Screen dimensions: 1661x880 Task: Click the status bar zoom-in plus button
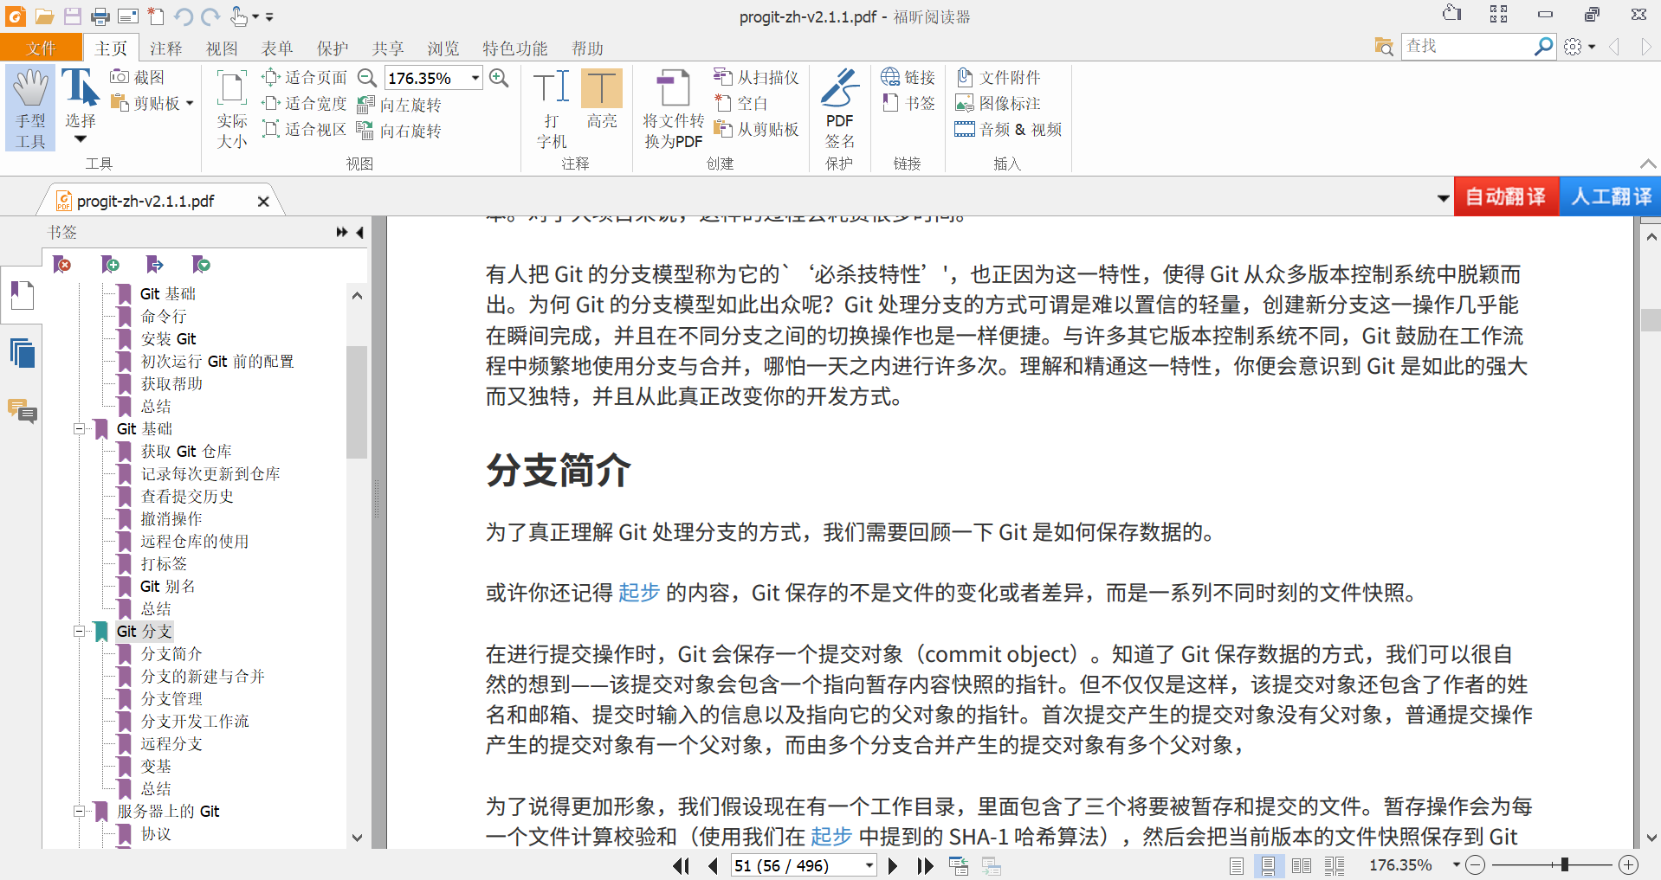coord(1629,864)
